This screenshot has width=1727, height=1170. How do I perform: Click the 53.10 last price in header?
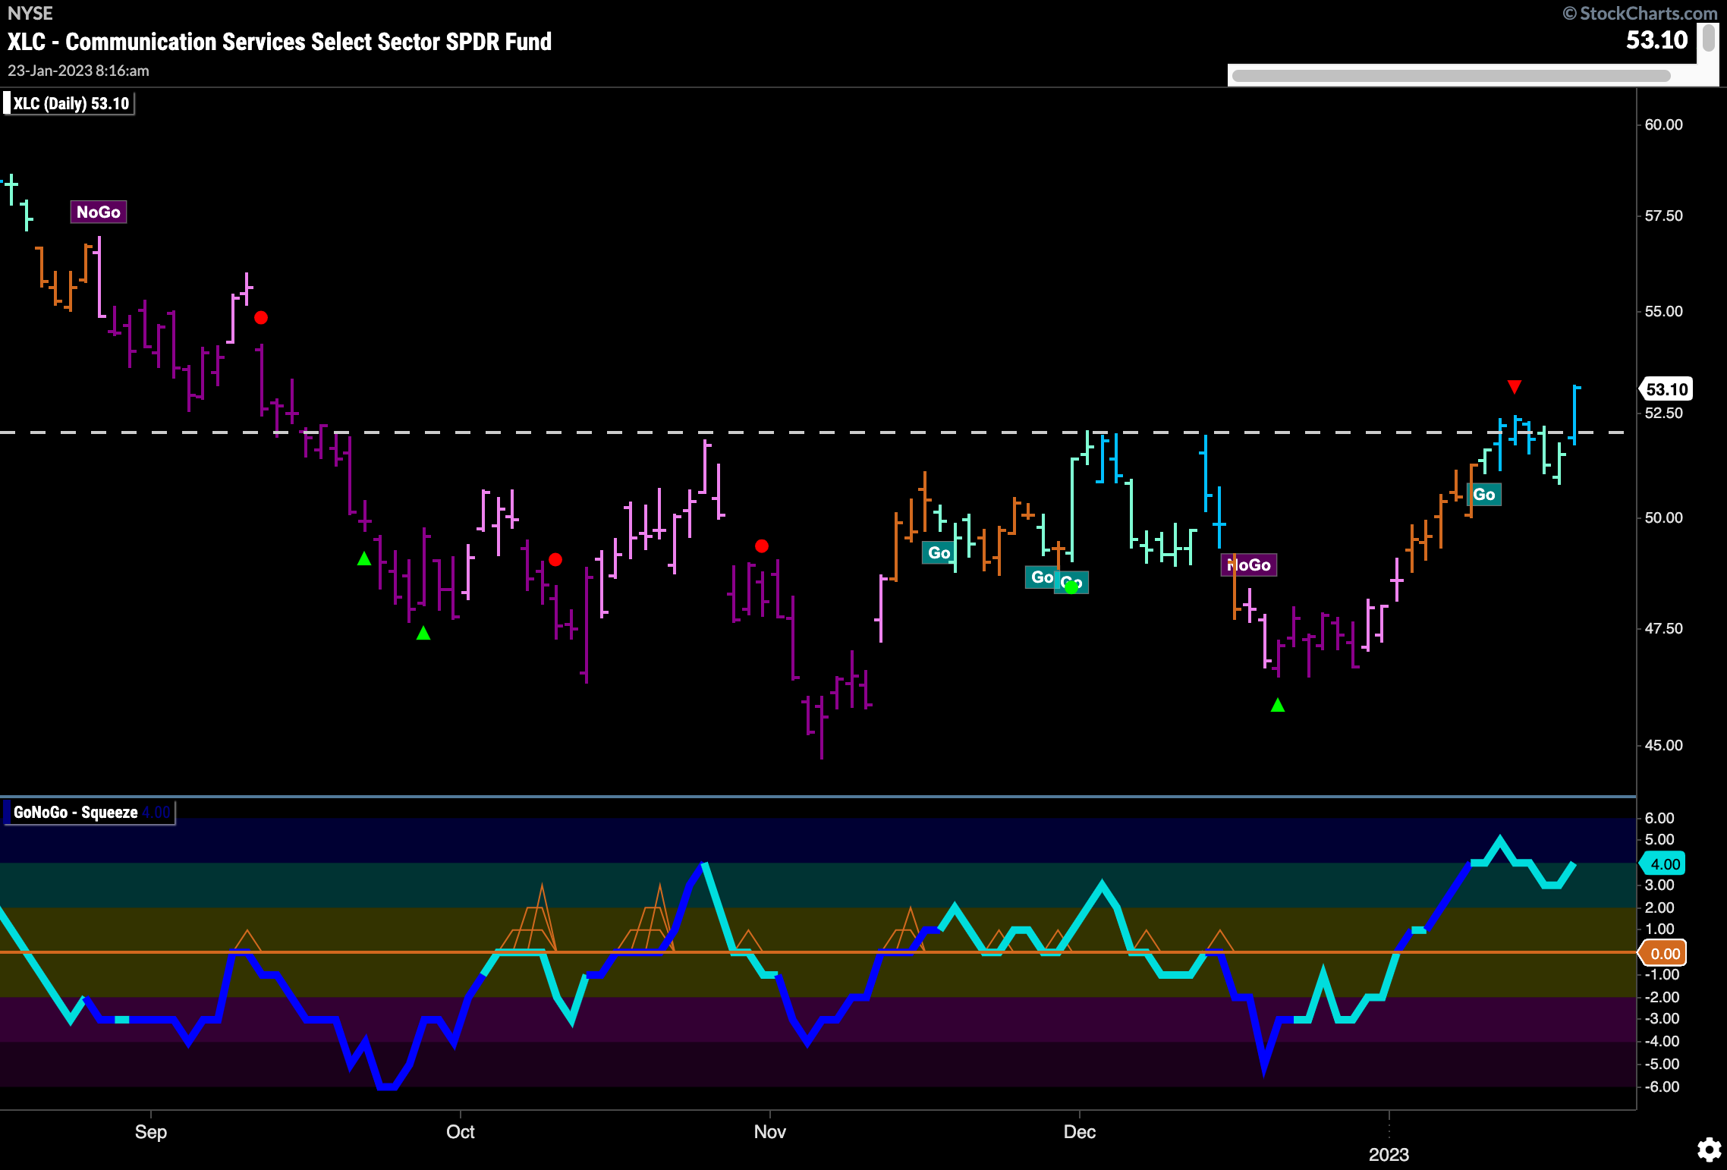point(1656,39)
